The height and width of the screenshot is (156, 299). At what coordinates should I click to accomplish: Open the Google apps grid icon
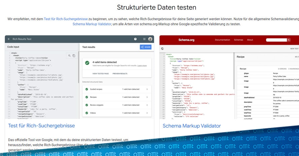(144, 39)
